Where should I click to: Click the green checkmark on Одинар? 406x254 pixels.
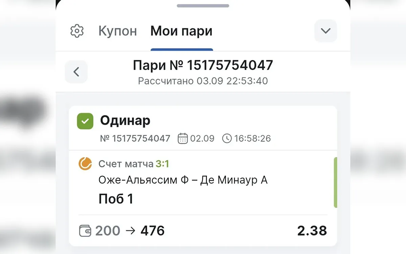[x=85, y=121]
